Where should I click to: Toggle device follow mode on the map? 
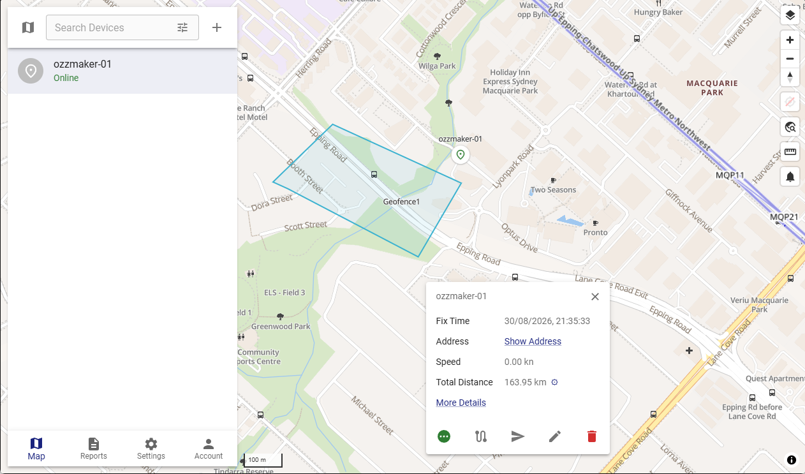[x=790, y=101]
